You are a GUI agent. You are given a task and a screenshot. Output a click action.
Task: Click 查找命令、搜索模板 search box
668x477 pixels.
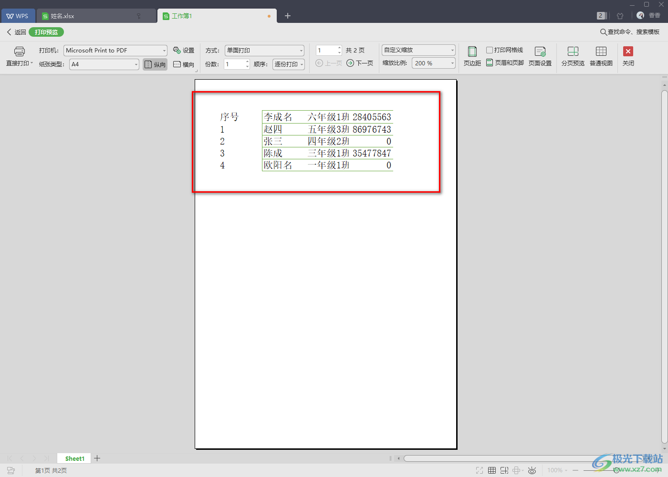630,32
